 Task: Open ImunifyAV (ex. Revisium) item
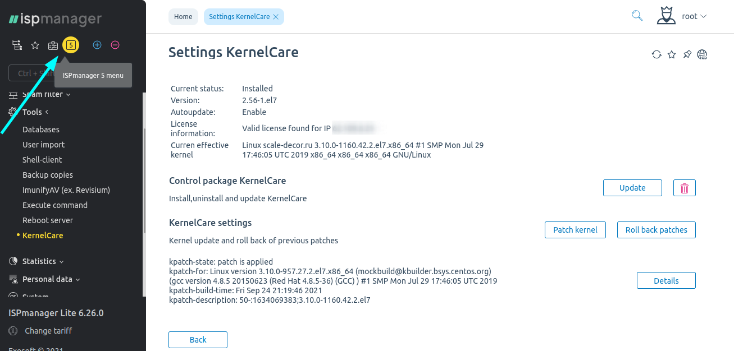tap(66, 190)
